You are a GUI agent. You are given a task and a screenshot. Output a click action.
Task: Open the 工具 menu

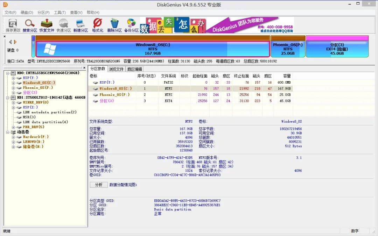[x=59, y=12]
